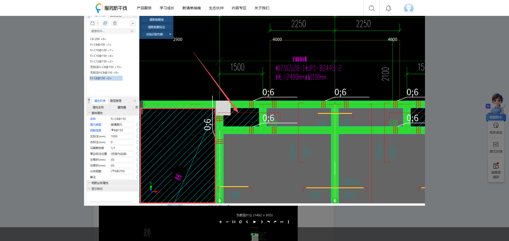Tick the 单边标注位置 attach checkbox
This screenshot has width=509, height=241.
point(138,154)
